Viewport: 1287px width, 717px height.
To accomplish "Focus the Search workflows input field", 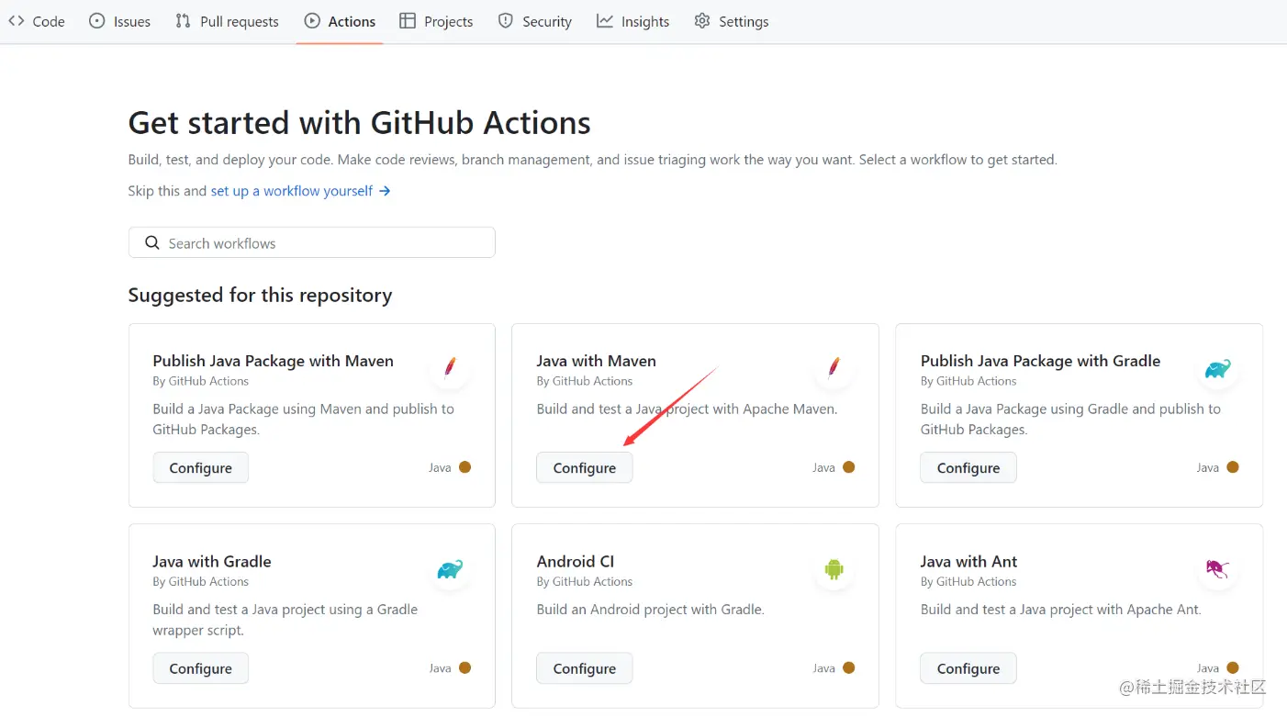I will pyautogui.click(x=321, y=243).
